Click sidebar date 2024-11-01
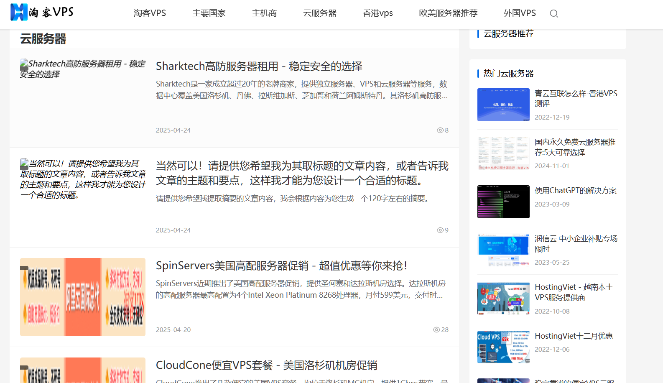 point(552,166)
